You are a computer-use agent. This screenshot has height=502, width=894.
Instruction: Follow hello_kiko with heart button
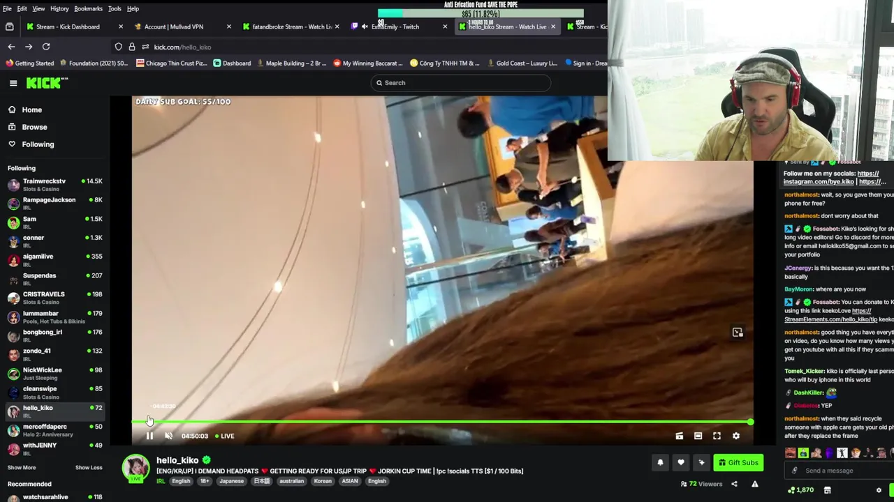coord(681,462)
